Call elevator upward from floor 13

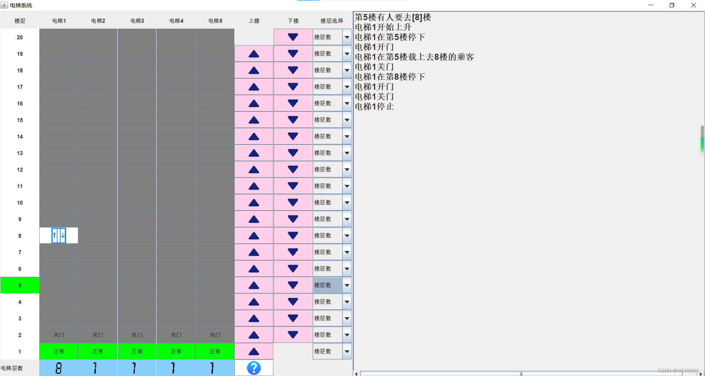click(x=254, y=153)
